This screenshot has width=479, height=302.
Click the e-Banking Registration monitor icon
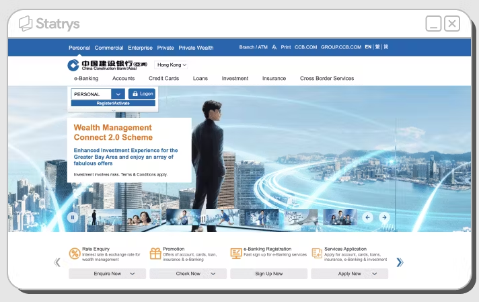(x=236, y=254)
